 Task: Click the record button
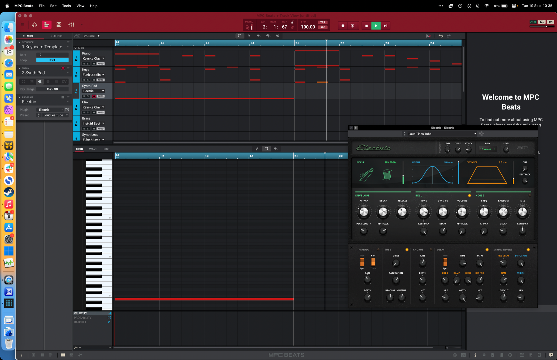(x=343, y=26)
